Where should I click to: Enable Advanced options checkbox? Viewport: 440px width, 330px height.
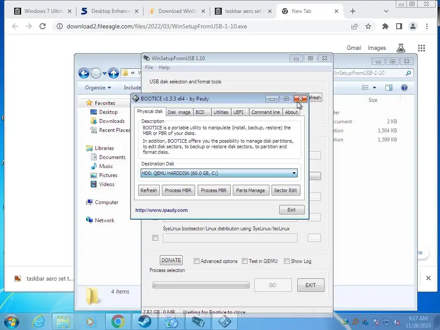pyautogui.click(x=196, y=261)
